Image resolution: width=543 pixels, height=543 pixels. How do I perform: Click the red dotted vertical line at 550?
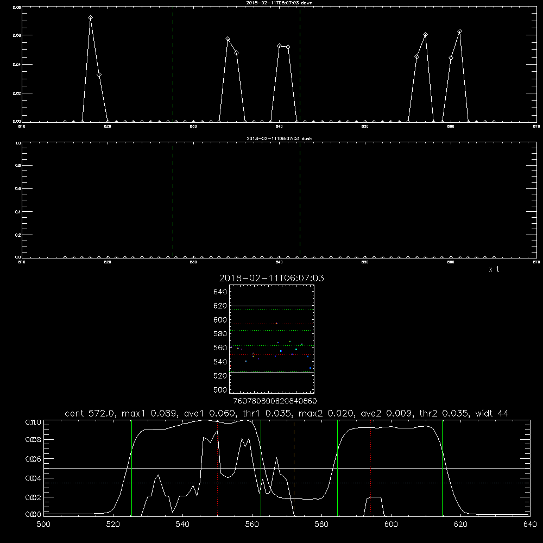[218, 468]
